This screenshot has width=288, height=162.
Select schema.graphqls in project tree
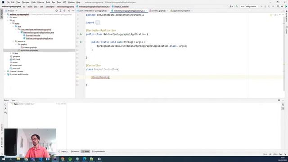pos(30,47)
